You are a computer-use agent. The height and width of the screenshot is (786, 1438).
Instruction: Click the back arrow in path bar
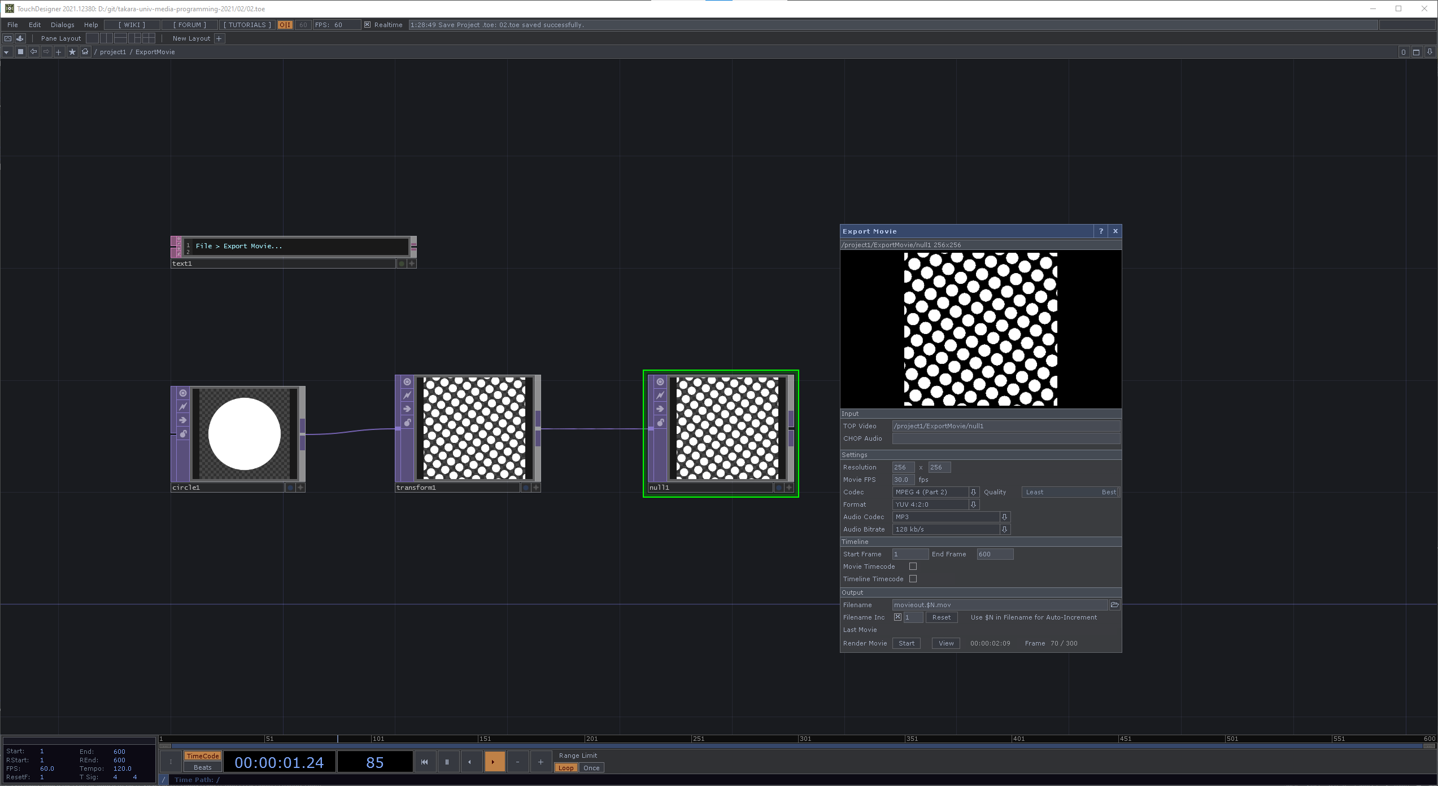(x=34, y=52)
